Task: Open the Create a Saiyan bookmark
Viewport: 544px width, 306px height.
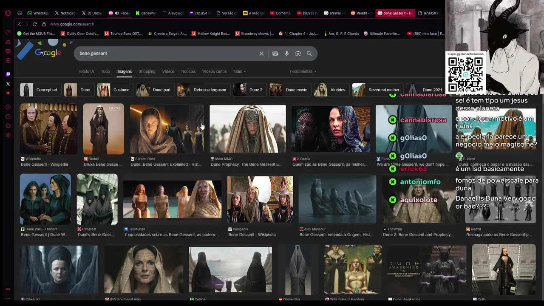Action: click(x=167, y=34)
